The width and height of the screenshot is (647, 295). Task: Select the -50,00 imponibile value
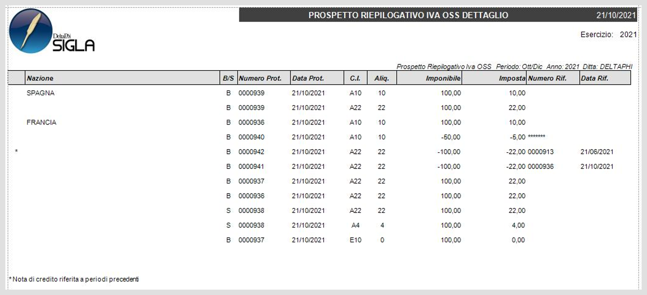click(x=450, y=137)
